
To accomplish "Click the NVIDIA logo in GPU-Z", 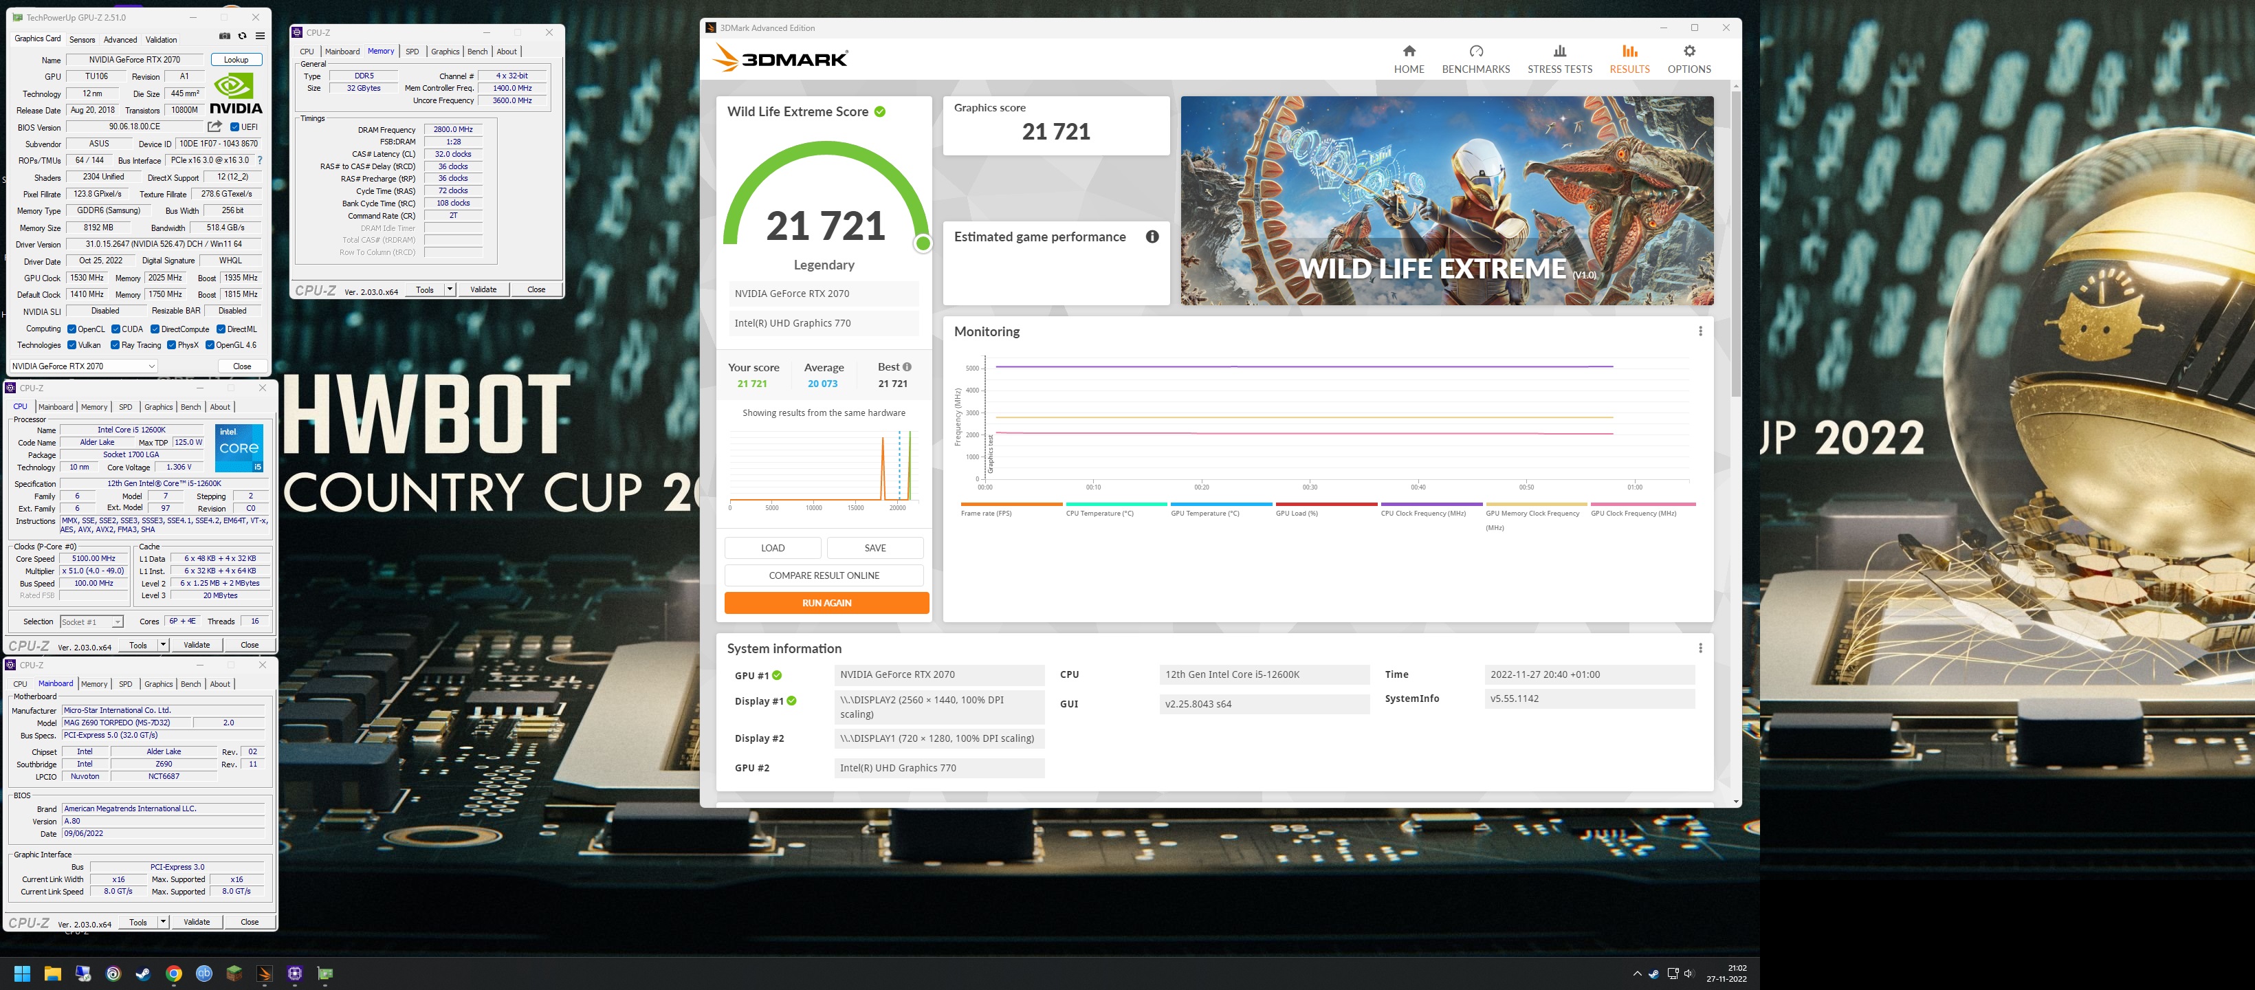I will click(x=236, y=93).
